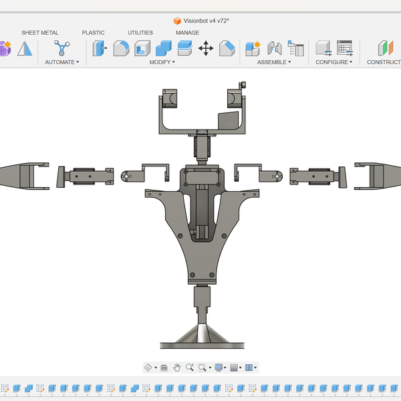Click the Visionbot v4 v72 document title

tap(206, 21)
